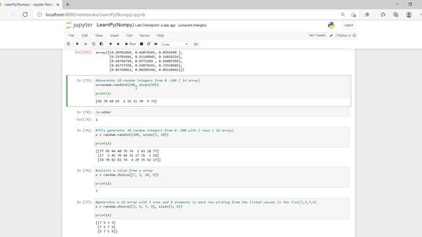Insert a cell below with plus icon

pyautogui.click(x=77, y=44)
